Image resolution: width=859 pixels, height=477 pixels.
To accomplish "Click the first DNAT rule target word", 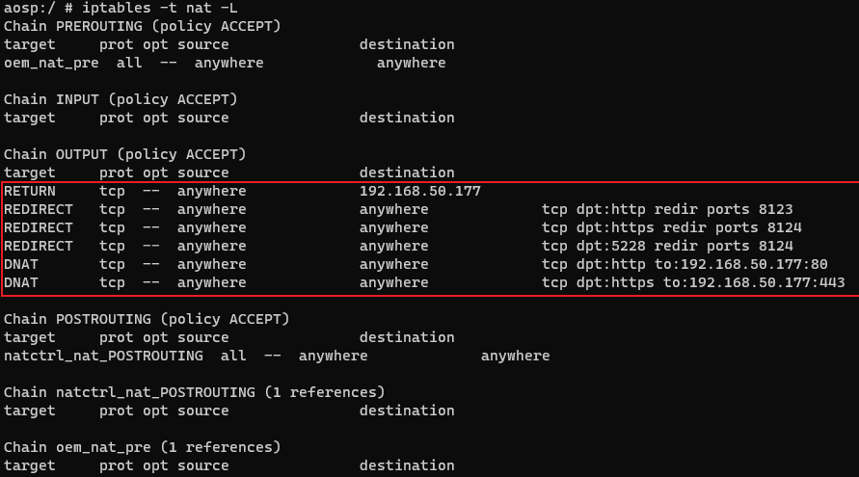I will pyautogui.click(x=21, y=264).
